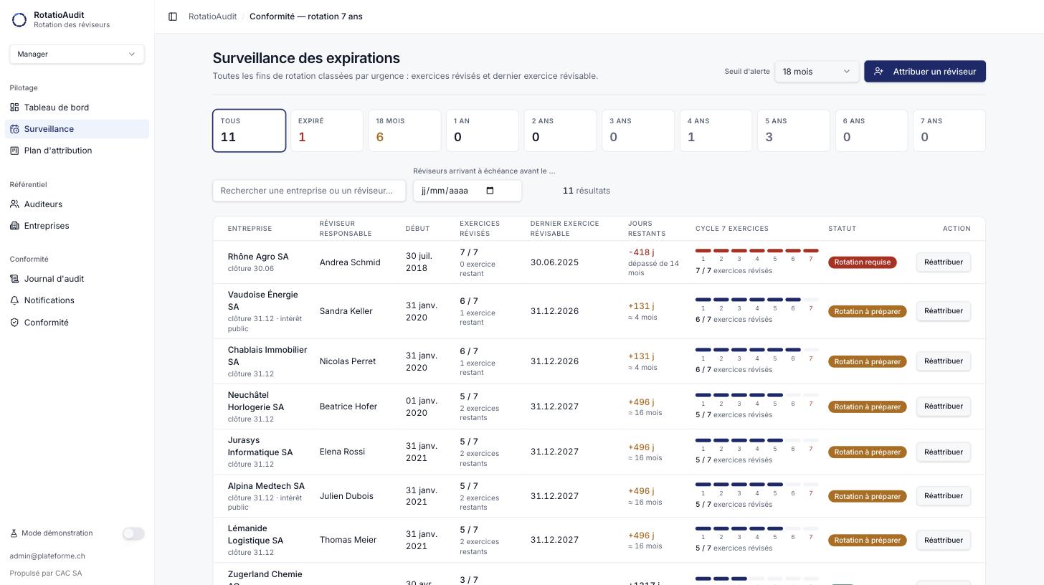Click the Journal d'audit list icon

point(14,279)
